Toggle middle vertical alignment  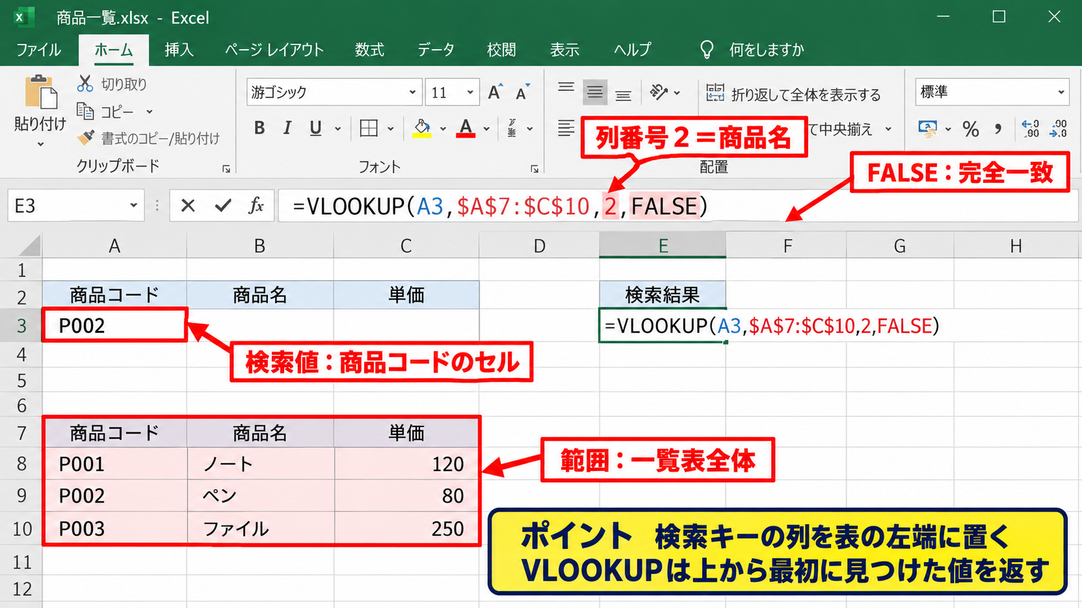pos(595,92)
